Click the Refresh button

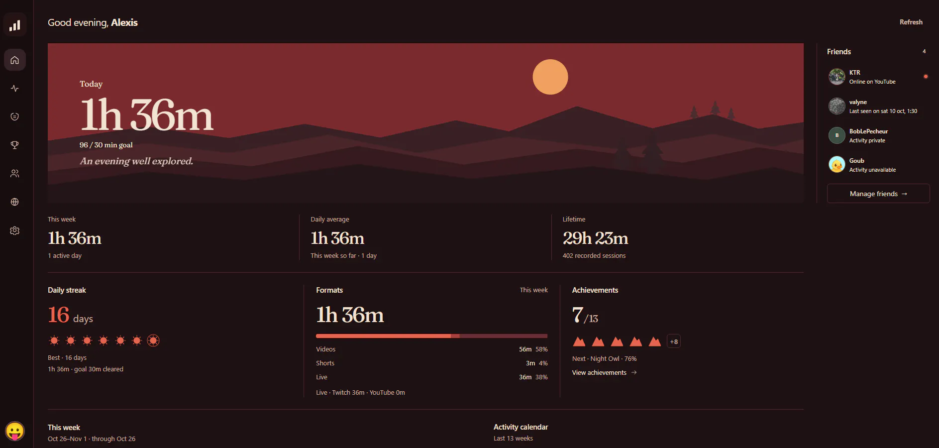pyautogui.click(x=911, y=22)
